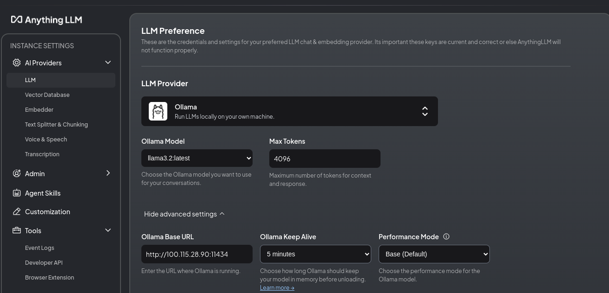Select Vector Database in sidebar

(47, 95)
